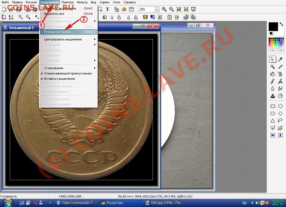Choose the Rounded Rectangle selection shape
Image resolution: width=286 pixels, height=207 pixels.
pos(273,113)
